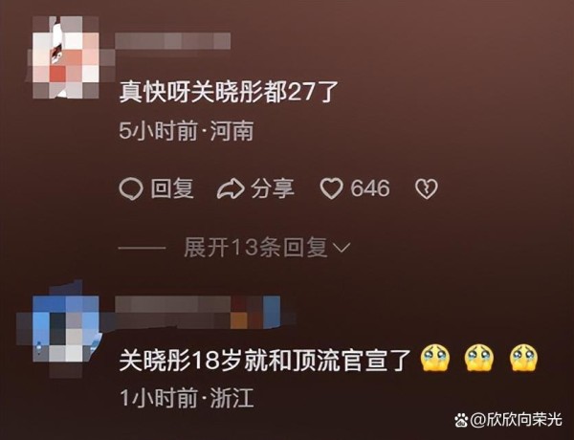
Task: Click the 646 like count
Action: [370, 188]
